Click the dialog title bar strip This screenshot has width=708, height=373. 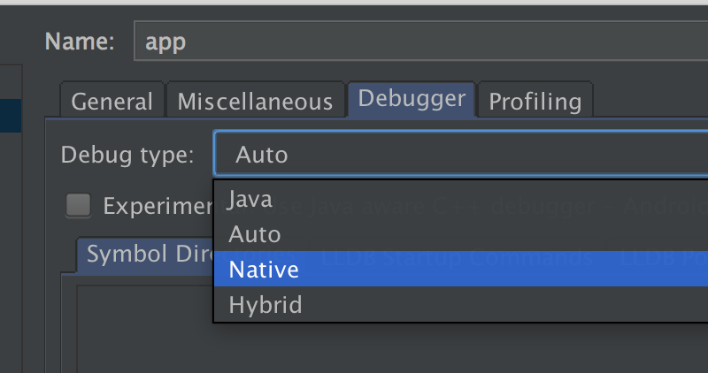(354, 3)
